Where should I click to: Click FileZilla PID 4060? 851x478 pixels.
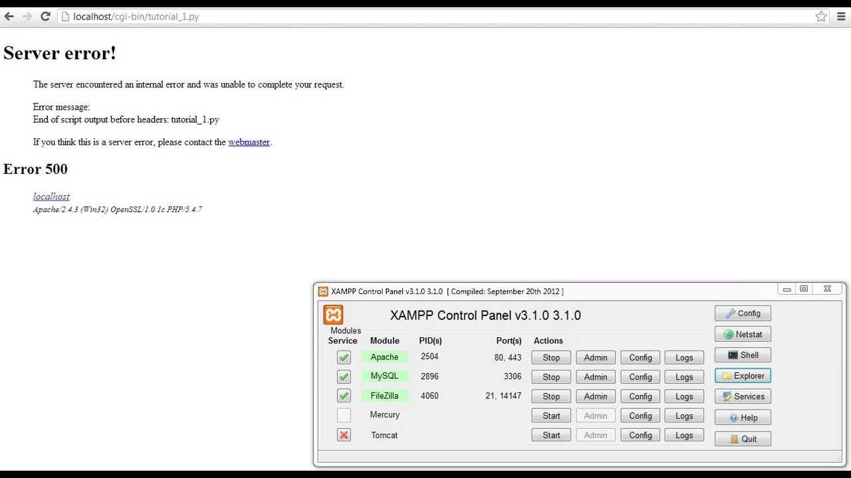(429, 396)
